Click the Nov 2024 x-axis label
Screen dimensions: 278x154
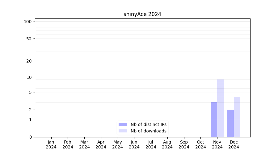pos(217,144)
